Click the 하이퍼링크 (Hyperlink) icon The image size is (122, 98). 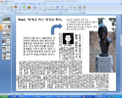click(x=35, y=8)
